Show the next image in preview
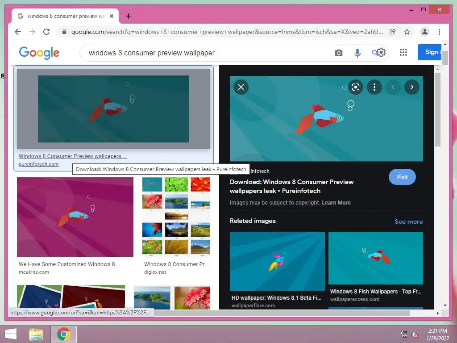Screen dimensions: 457x343 pyautogui.click(x=412, y=87)
